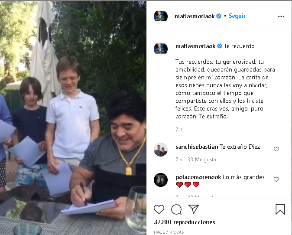Open the comment speech bubble icon

(x=176, y=209)
